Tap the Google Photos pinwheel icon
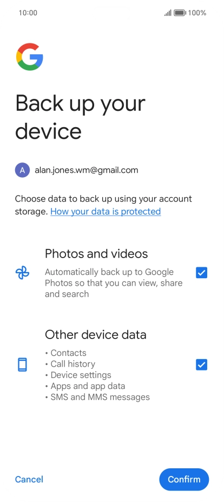 [22, 273]
